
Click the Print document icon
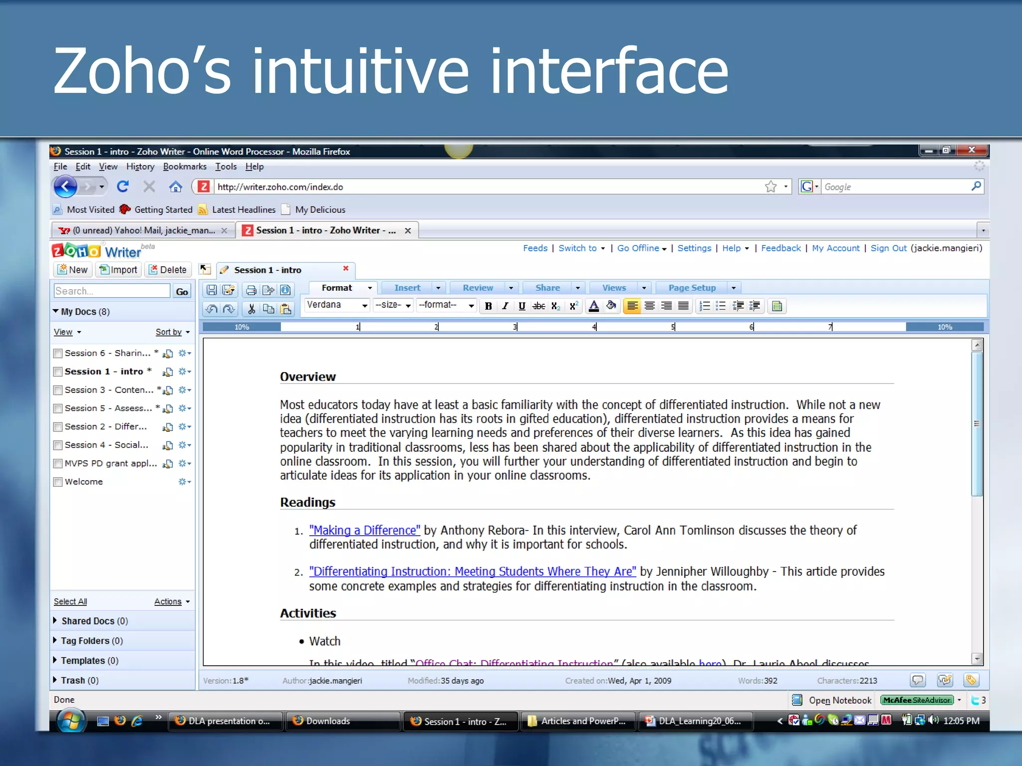(x=252, y=290)
